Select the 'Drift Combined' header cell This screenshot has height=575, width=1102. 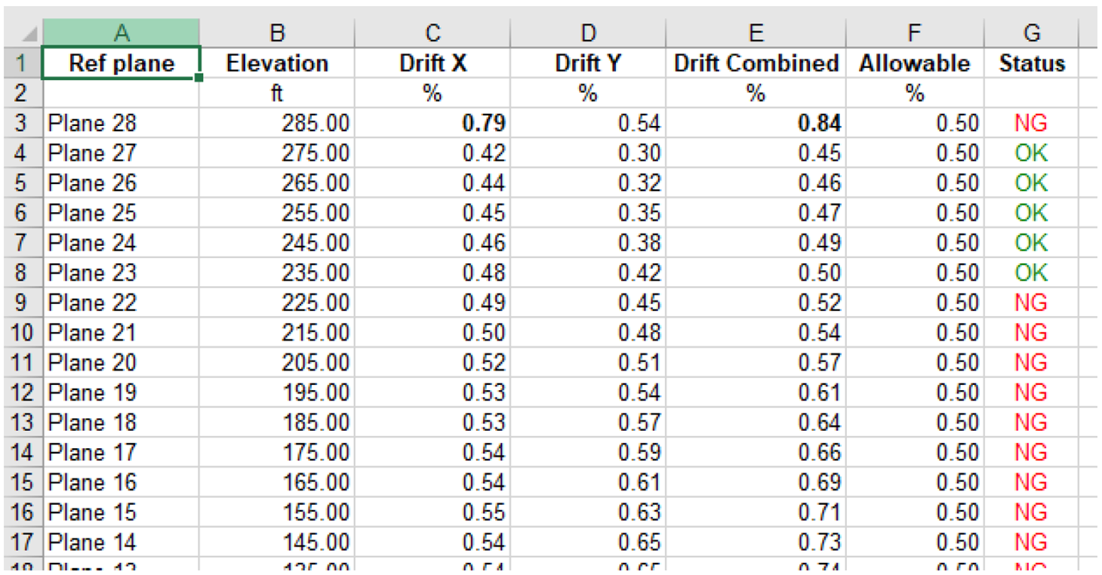[x=756, y=63]
